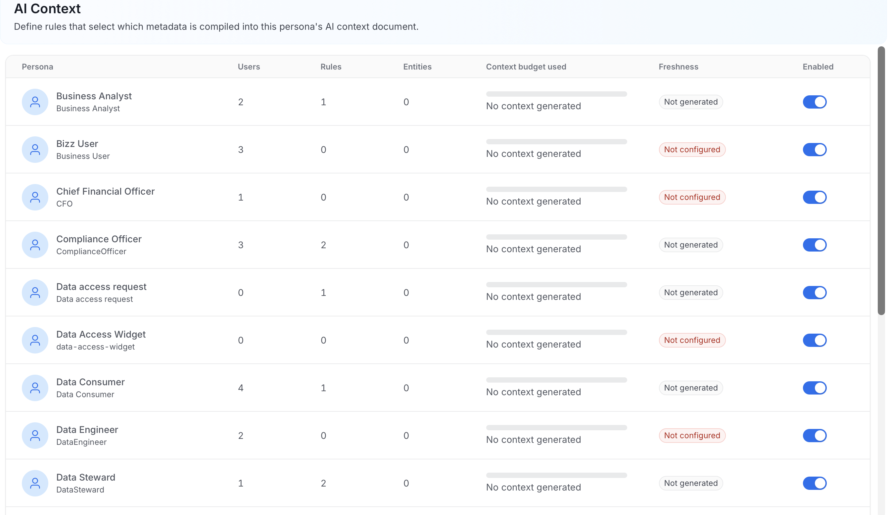Click the Persona column header
Screen dimensions: 889x515
coord(37,67)
